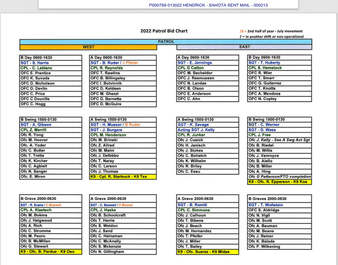This screenshot has width=338, height=265.
Task: Select the orange WEST header bar
Action: click(88, 47)
